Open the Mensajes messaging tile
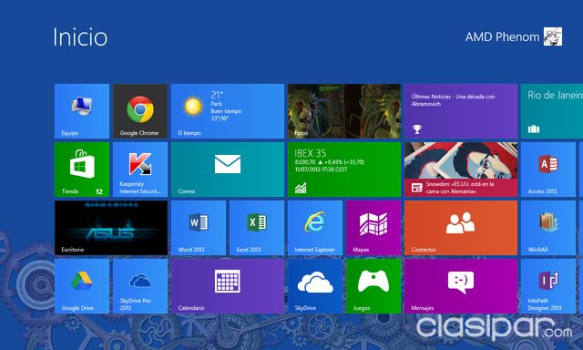 coord(461,286)
